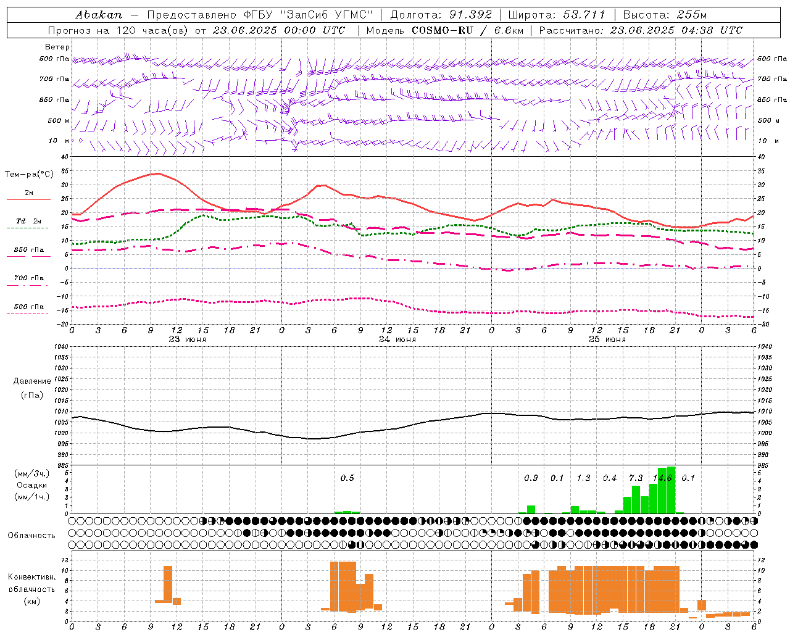This screenshot has height=632, width=790.
Task: Click the '1.3' precipitation total value
Action: pos(583,478)
